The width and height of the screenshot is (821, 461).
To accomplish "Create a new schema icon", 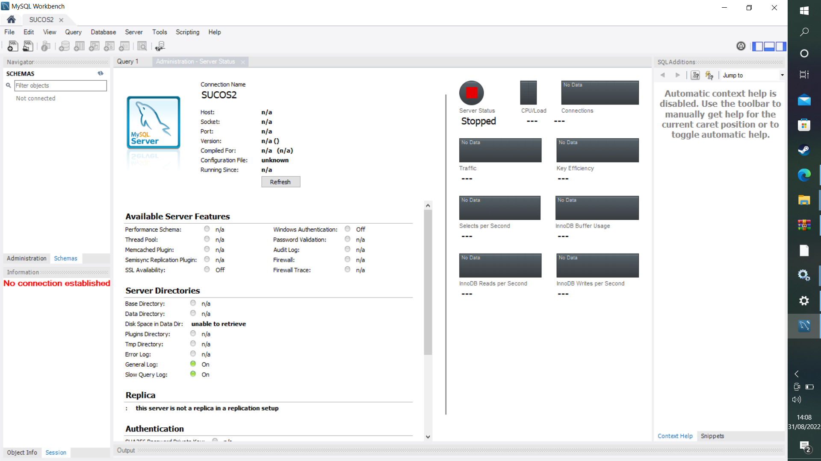I will [64, 46].
